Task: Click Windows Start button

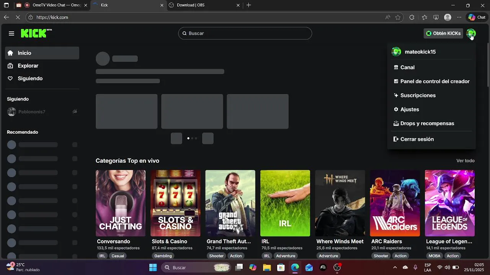Action: [153, 267]
